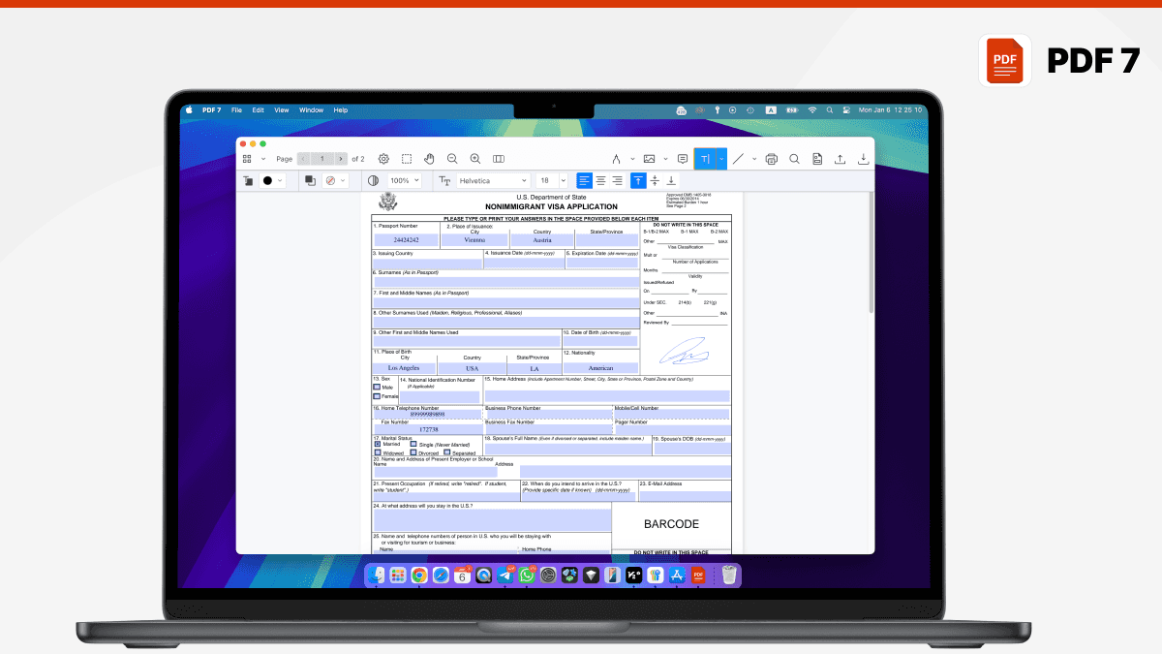1162x654 pixels.
Task: Open the View menu
Action: click(282, 110)
